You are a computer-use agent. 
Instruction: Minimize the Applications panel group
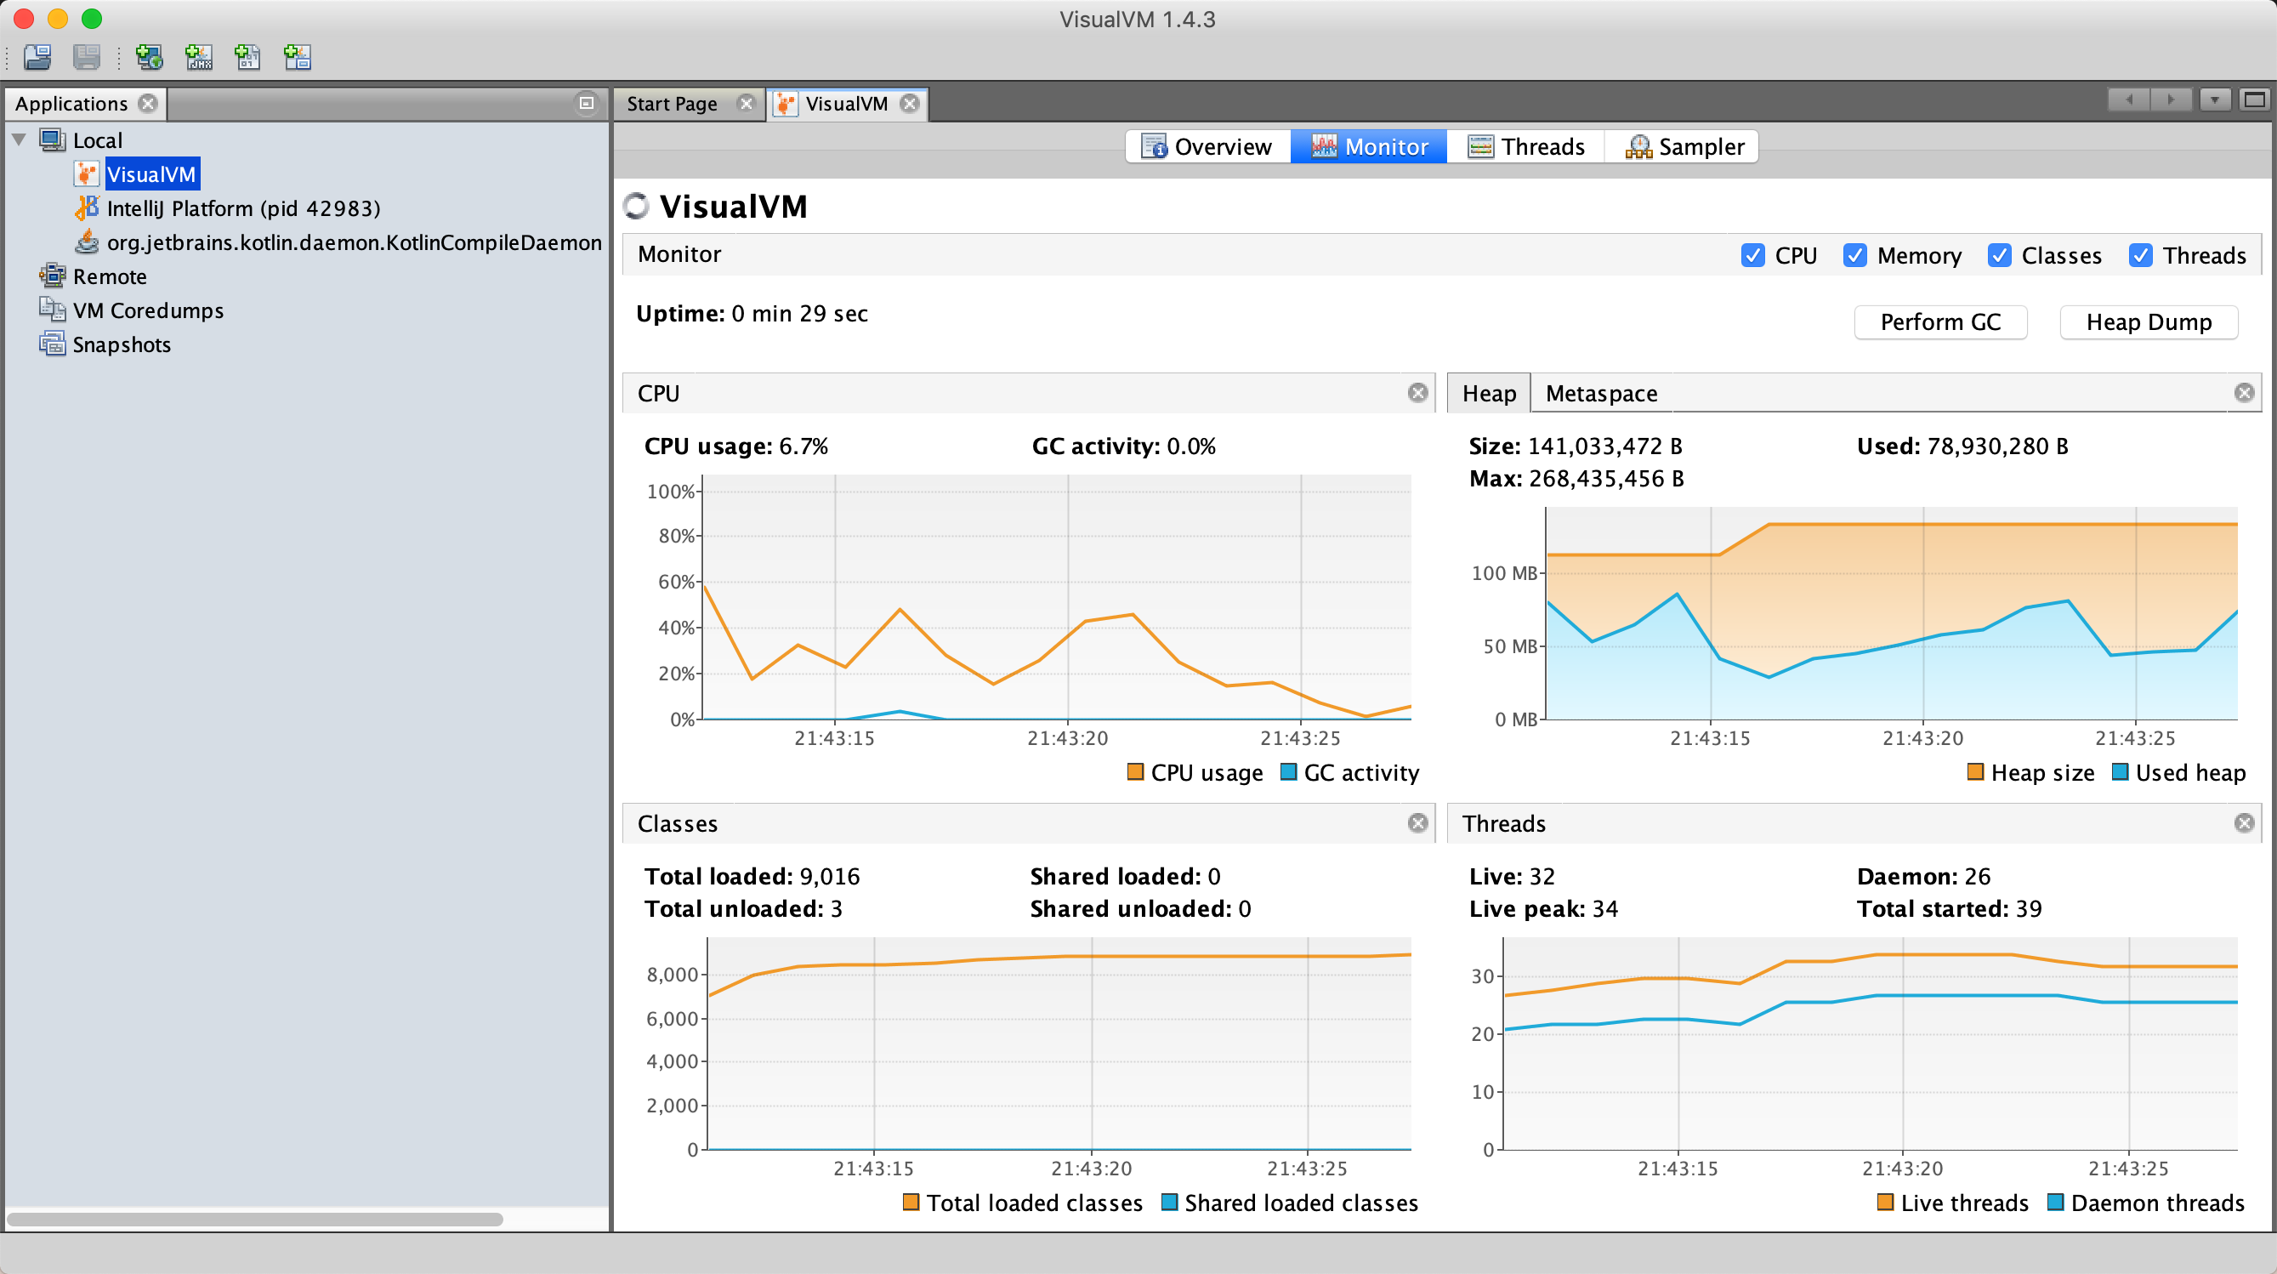tap(586, 104)
